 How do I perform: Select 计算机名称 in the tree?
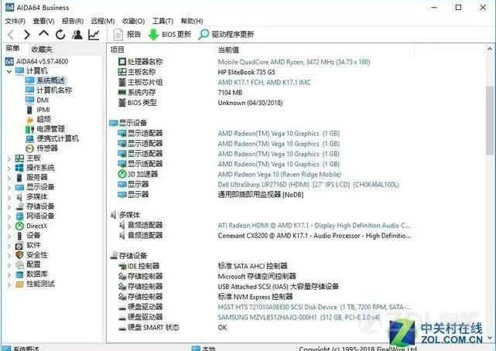point(54,90)
